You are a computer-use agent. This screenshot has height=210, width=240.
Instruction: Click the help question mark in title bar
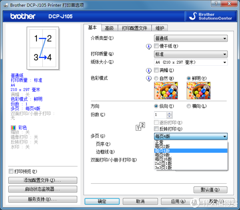point(216,3)
